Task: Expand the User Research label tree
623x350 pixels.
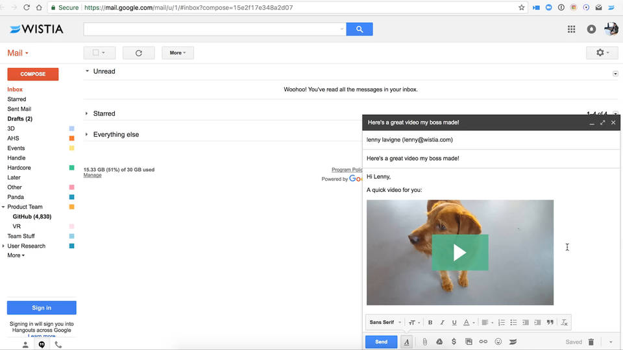Action: tap(3, 246)
